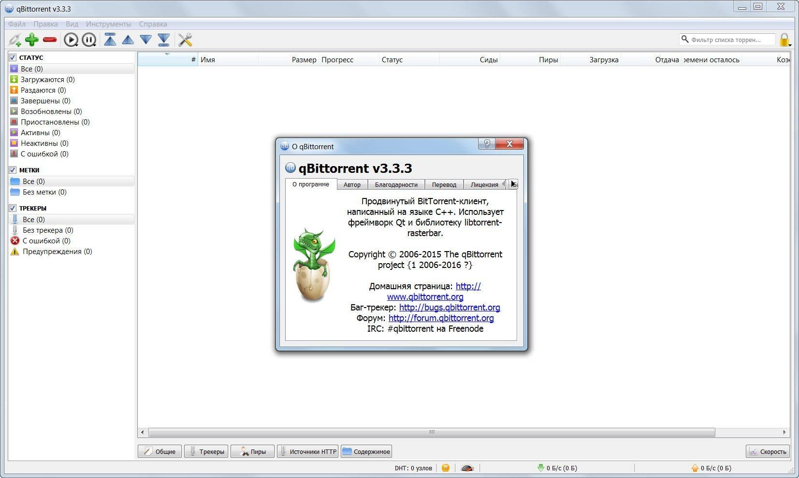Open the www.qbittorrent.org homepage link
The height and width of the screenshot is (478, 799).
(x=425, y=296)
